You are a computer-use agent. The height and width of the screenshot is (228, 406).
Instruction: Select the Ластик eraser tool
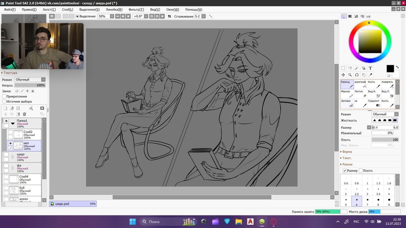[x=361, y=94]
